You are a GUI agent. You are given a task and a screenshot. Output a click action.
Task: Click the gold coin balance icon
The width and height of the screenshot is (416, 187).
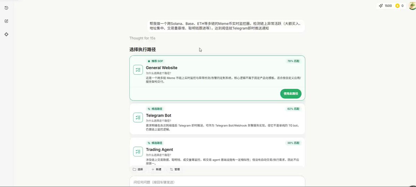click(397, 6)
